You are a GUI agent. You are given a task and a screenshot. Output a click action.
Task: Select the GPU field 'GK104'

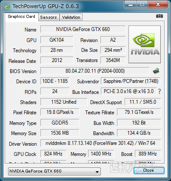pos(57,40)
